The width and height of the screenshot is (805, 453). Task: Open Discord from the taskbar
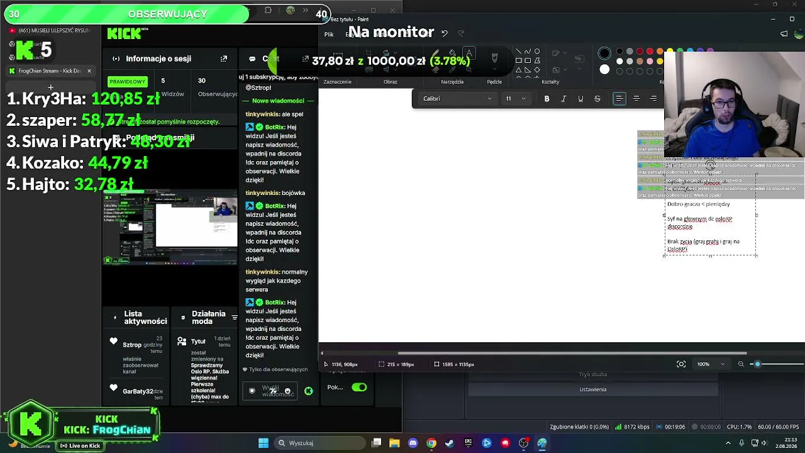413,443
